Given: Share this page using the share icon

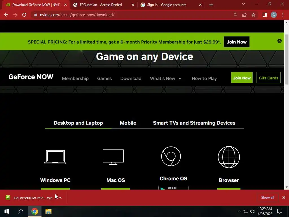Looking at the screenshot, I should coord(244,15).
